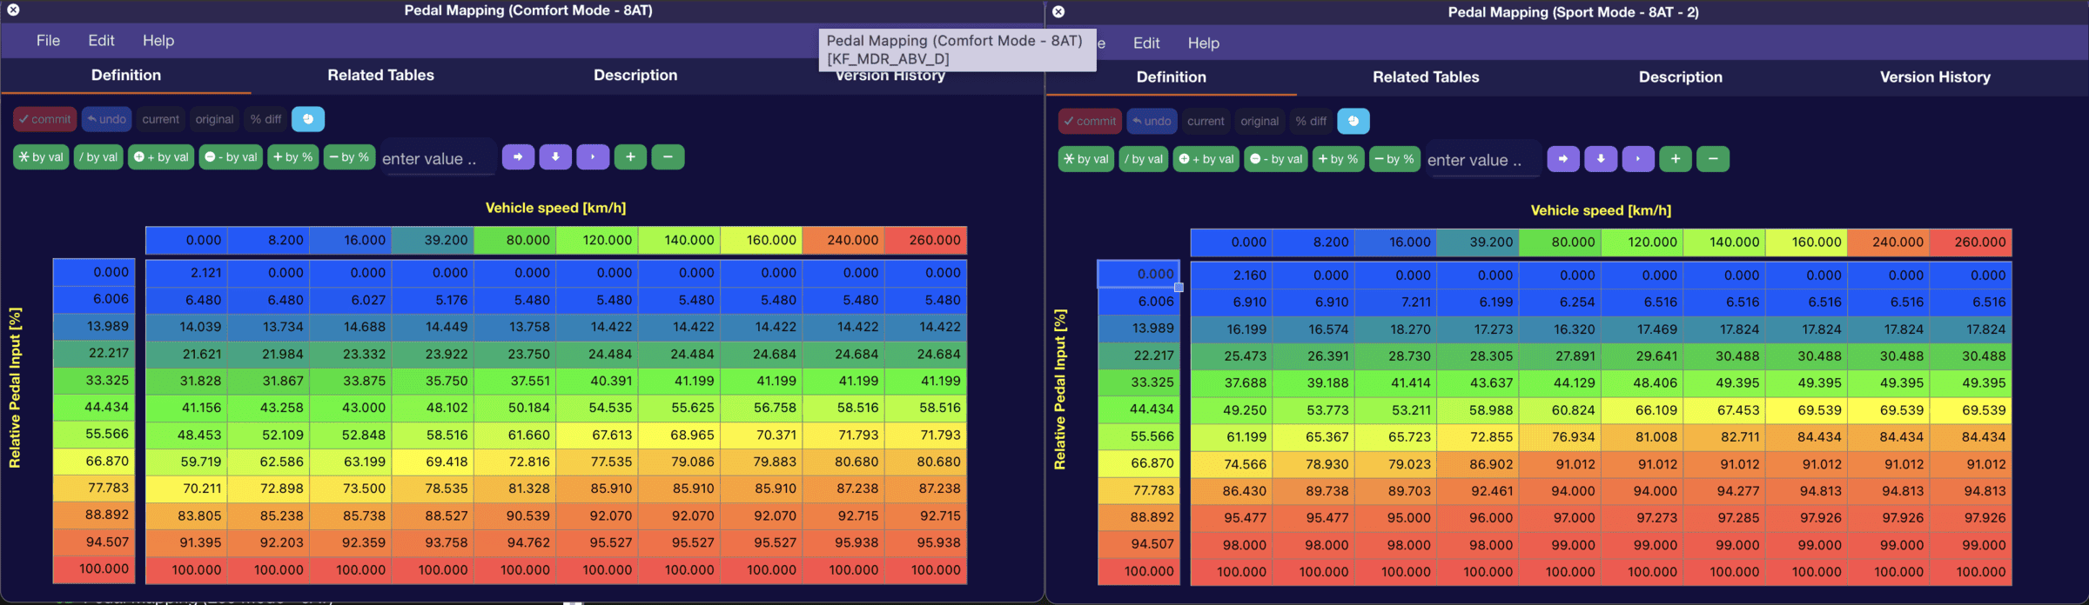Click the green minus icon in Sport Mode toolbar
Viewport: 2089px width, 605px height.
pyautogui.click(x=1713, y=159)
